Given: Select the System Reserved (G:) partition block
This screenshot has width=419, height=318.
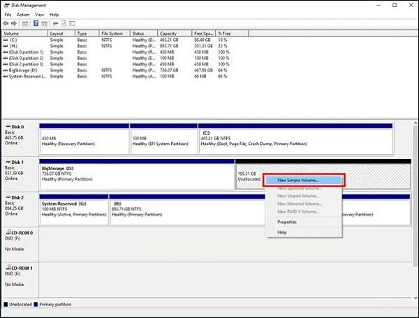Looking at the screenshot, I should pyautogui.click(x=73, y=209).
